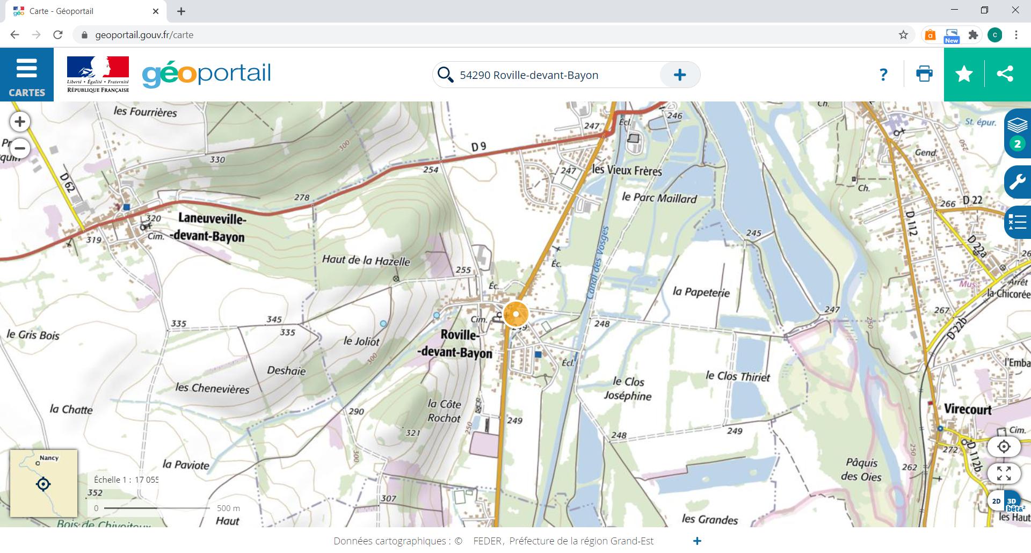Click the search magnifier icon
1031x553 pixels.
(x=445, y=75)
